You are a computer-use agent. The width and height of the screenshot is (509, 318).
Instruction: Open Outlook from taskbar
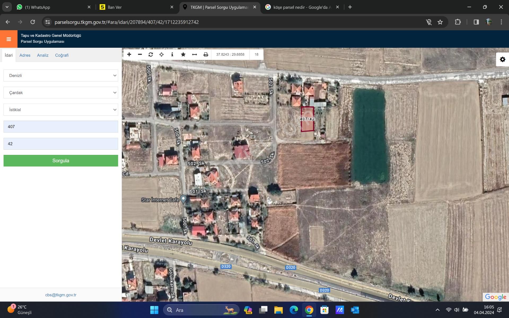tap(355, 310)
